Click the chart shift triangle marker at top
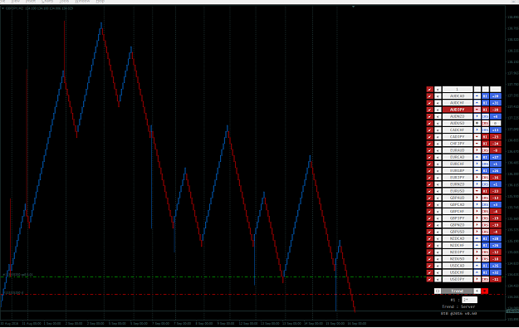This screenshot has height=328, width=519. click(353, 7)
